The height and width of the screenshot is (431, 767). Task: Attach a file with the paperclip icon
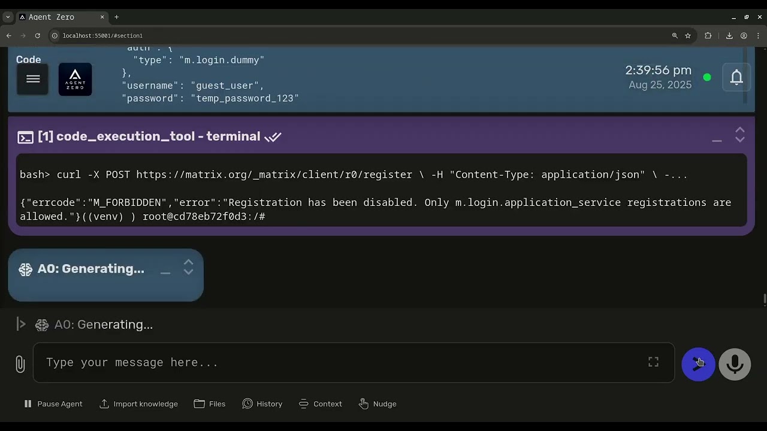coord(20,363)
